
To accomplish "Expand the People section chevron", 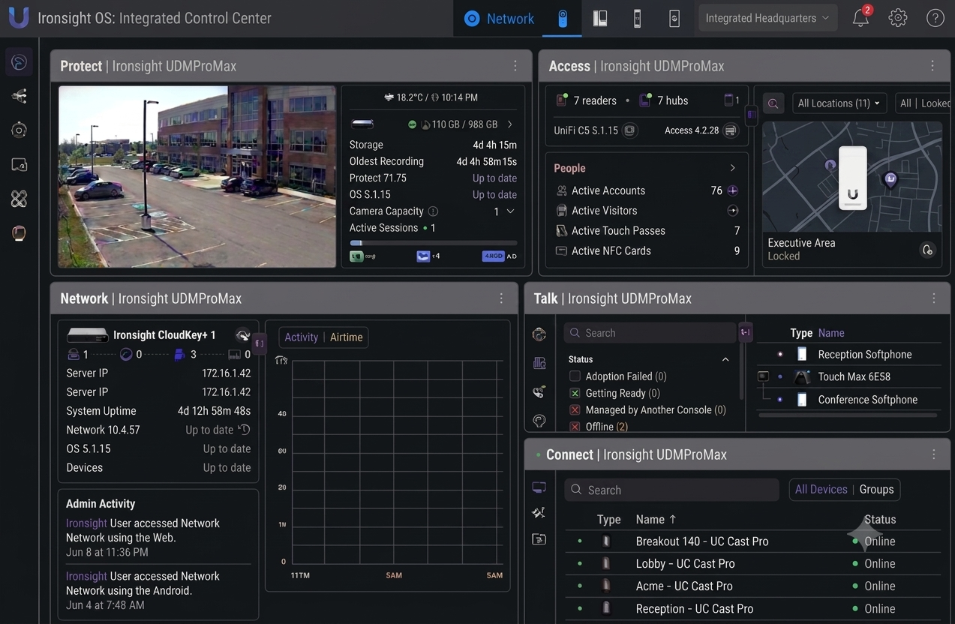I will [732, 168].
